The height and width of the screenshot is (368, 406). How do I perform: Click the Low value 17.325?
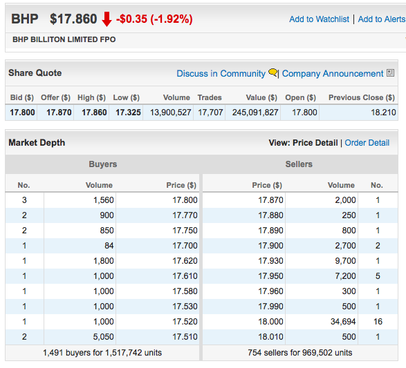(128, 113)
